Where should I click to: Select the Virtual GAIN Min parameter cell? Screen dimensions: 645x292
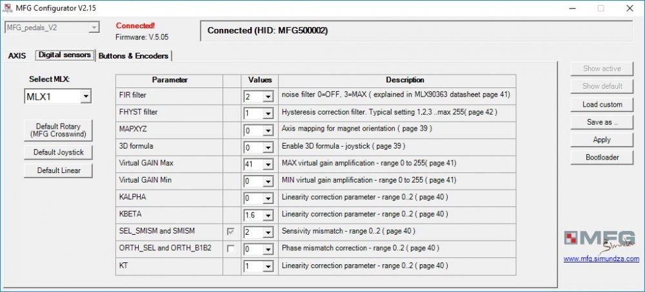[170, 181]
